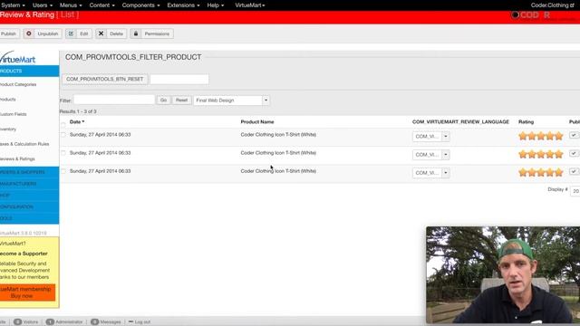This screenshot has height=326, width=580.
Task: Expand the Orders & Shoppers sidebar section
Action: click(29, 172)
